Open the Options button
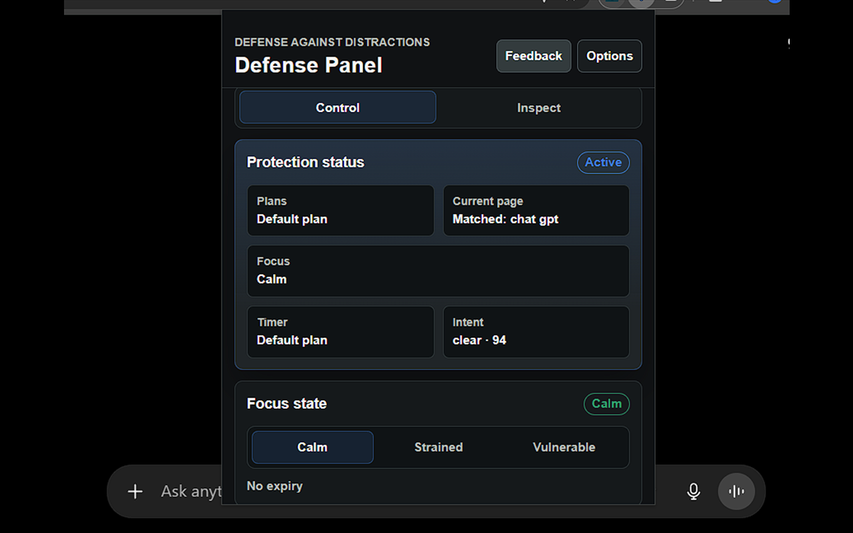The height and width of the screenshot is (533, 853). coord(610,56)
